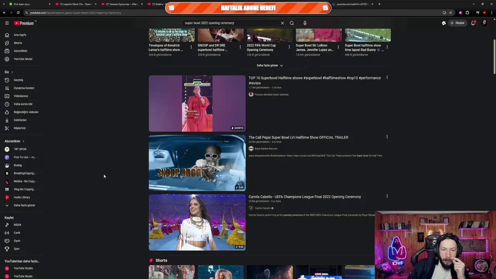Expand the Abonelikler section header
Viewport: 496px width, 279px height.
(x=14, y=141)
